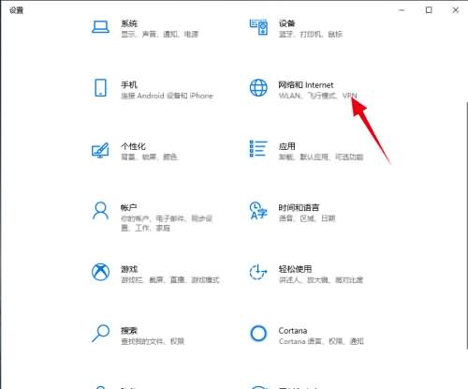Open the 设备 settings title

[286, 23]
